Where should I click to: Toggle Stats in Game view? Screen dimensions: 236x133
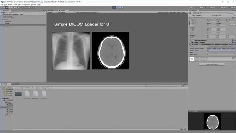178,12
